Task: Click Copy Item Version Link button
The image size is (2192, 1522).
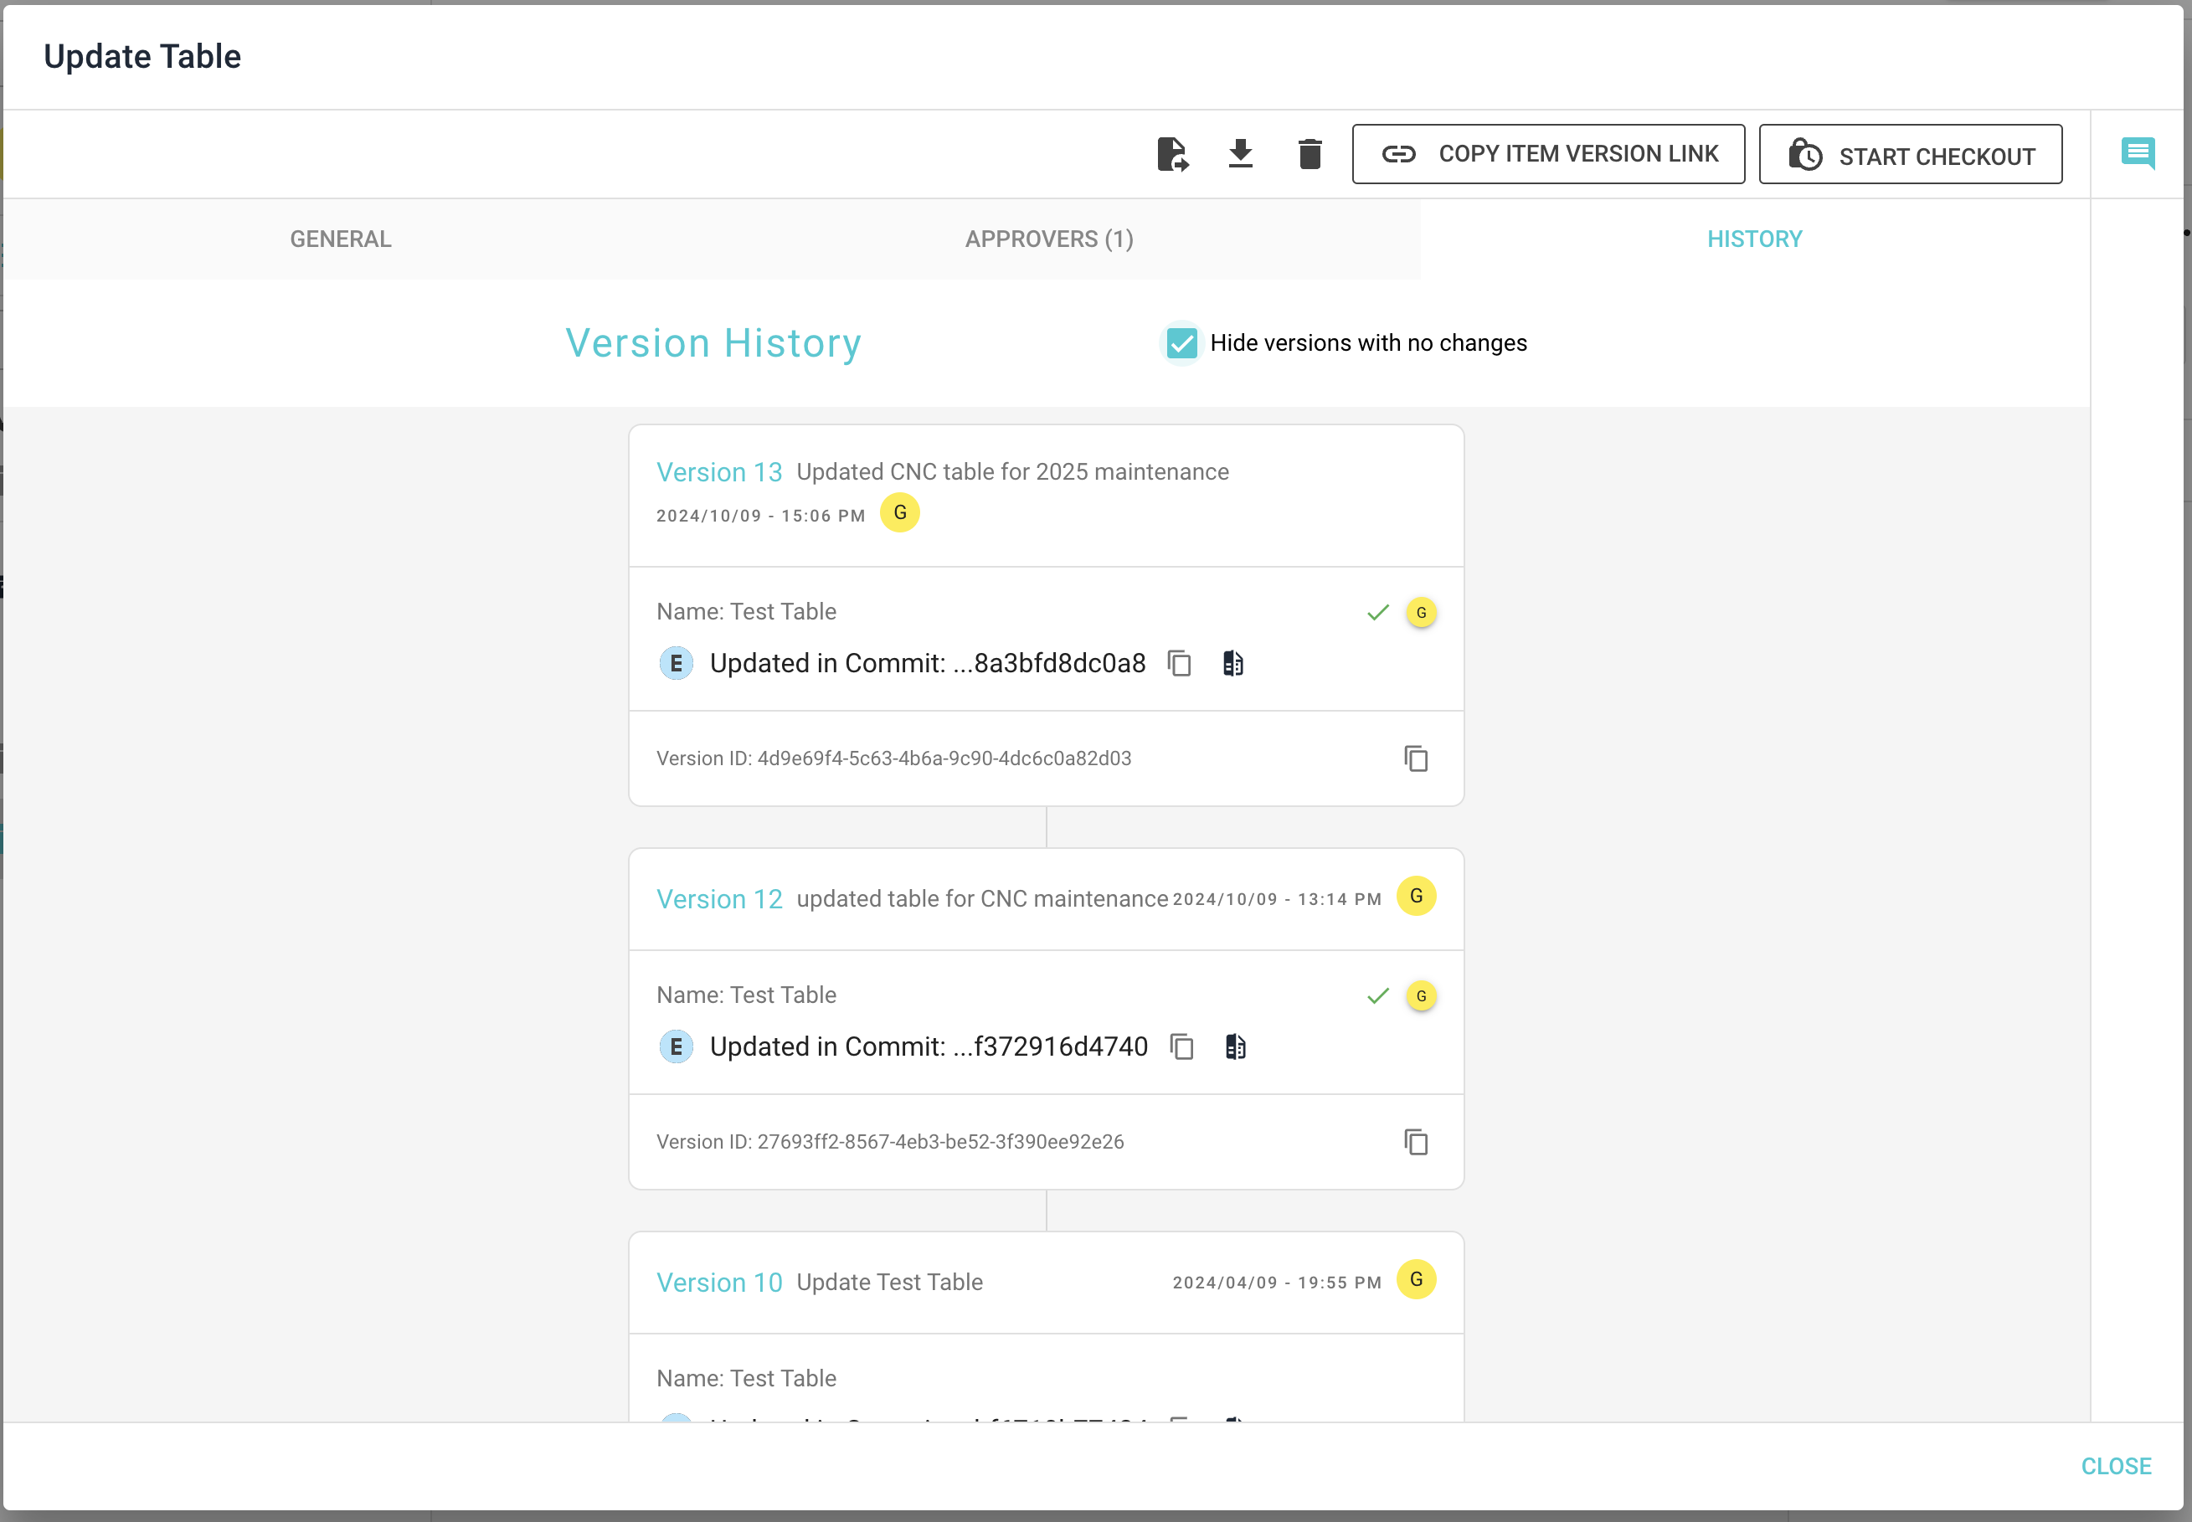Action: [1548, 155]
